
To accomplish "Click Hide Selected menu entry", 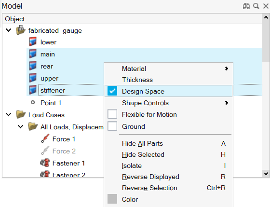I will [143, 154].
